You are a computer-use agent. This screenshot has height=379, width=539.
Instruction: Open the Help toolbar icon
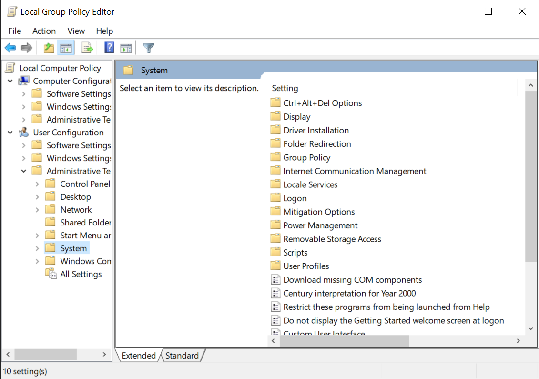click(x=109, y=48)
